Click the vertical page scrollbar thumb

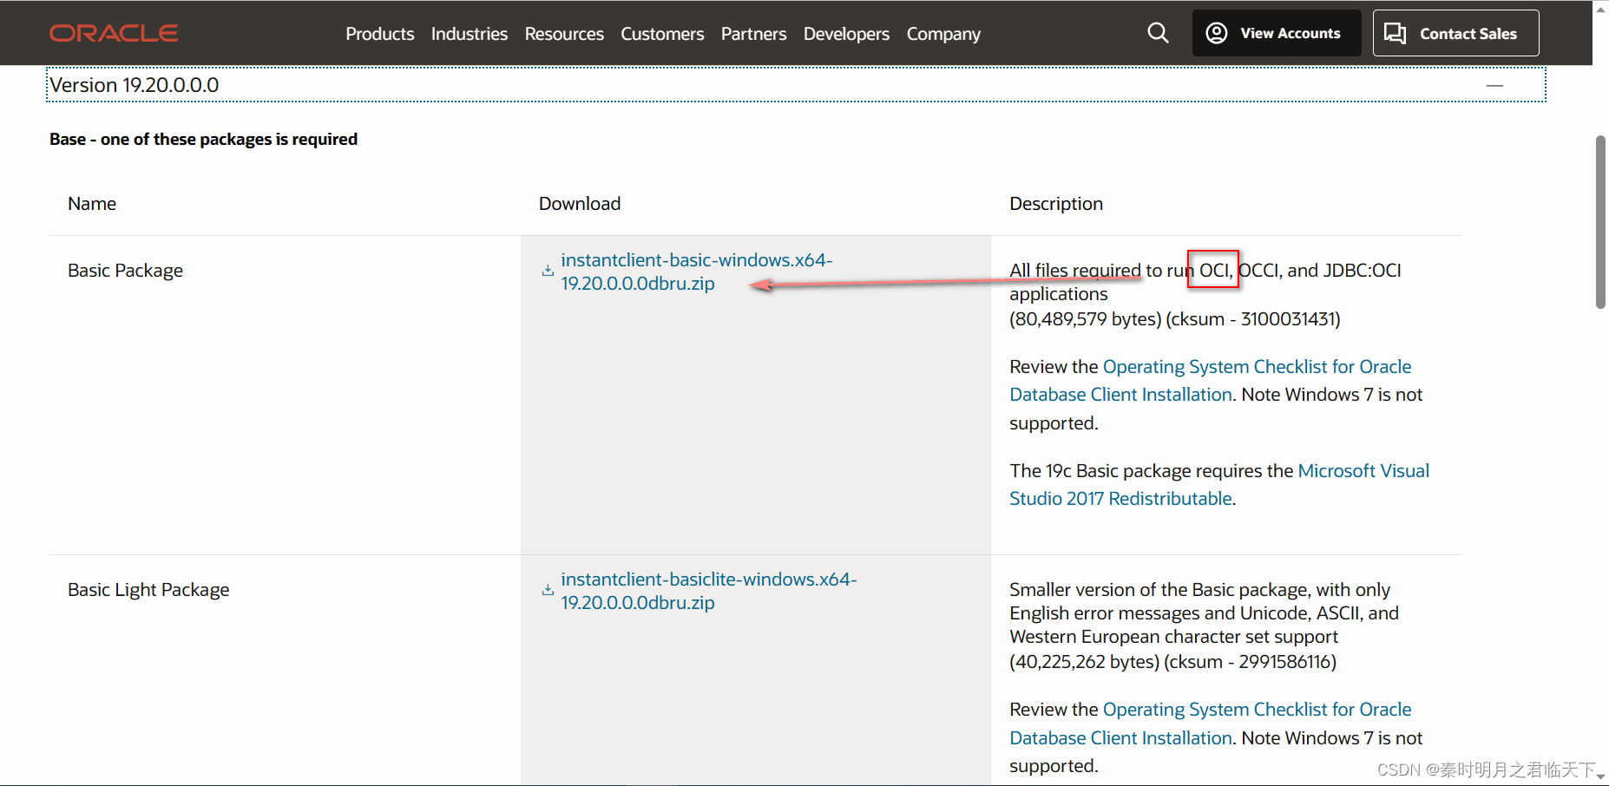coord(1600,221)
